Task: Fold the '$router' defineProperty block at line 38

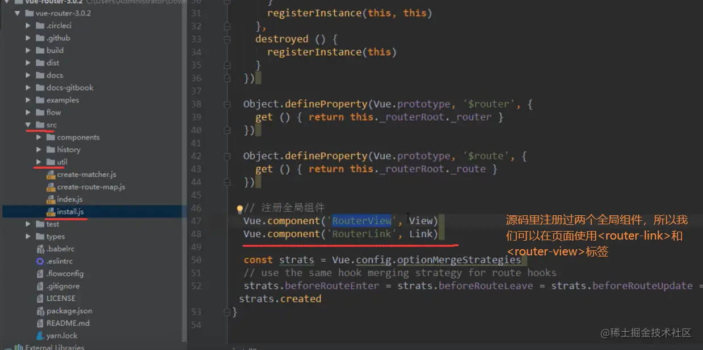Action: tap(227, 104)
